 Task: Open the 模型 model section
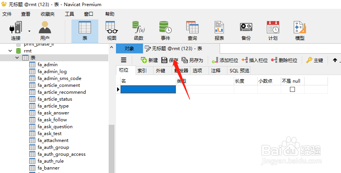pyautogui.click(x=300, y=31)
